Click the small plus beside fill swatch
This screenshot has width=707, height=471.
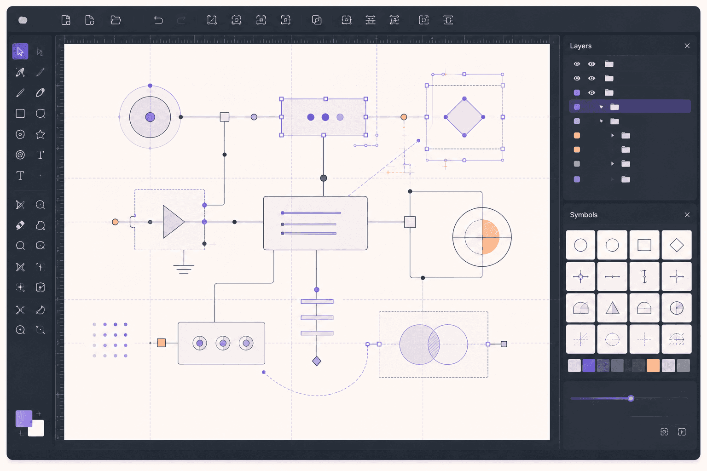pyautogui.click(x=39, y=414)
